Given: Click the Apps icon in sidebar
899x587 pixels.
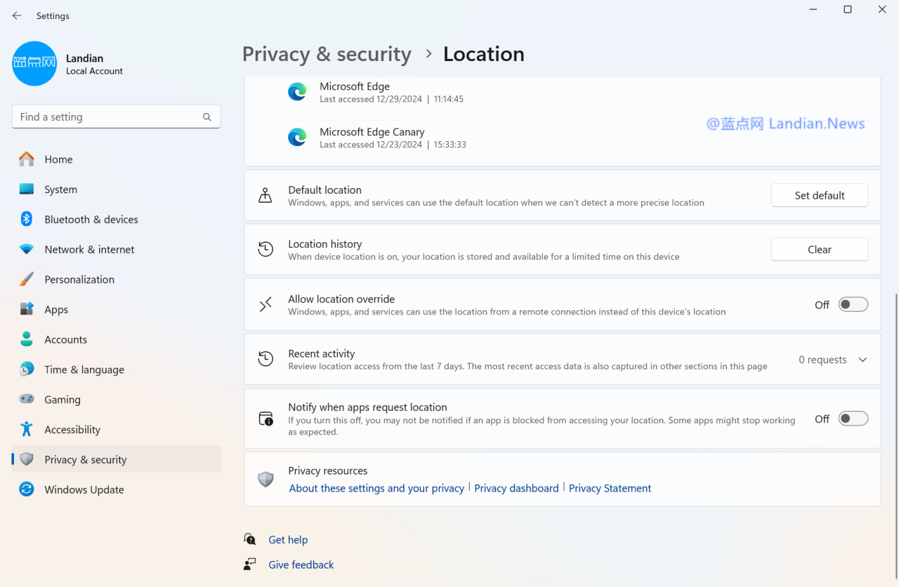Looking at the screenshot, I should pos(27,310).
